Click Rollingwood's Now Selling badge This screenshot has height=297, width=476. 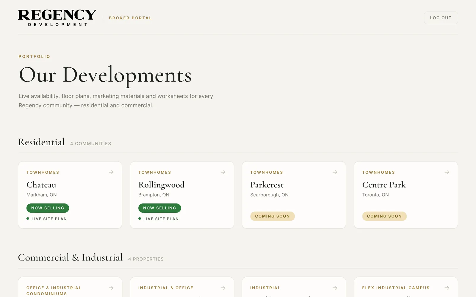(159, 208)
